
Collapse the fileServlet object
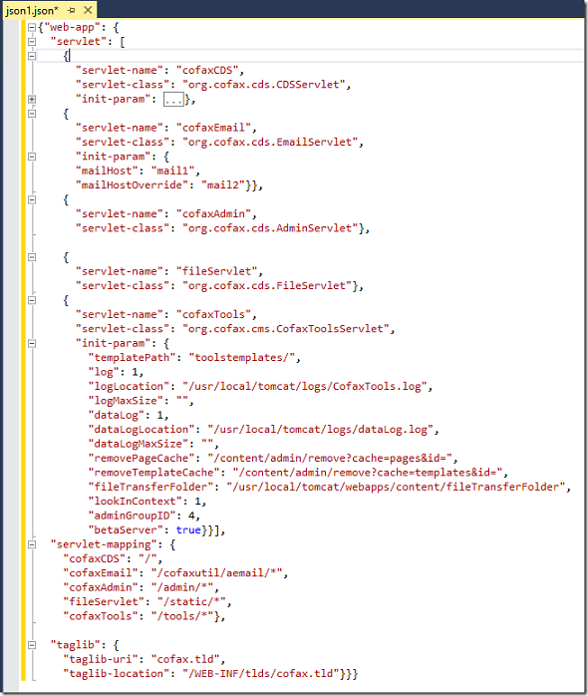[32, 257]
